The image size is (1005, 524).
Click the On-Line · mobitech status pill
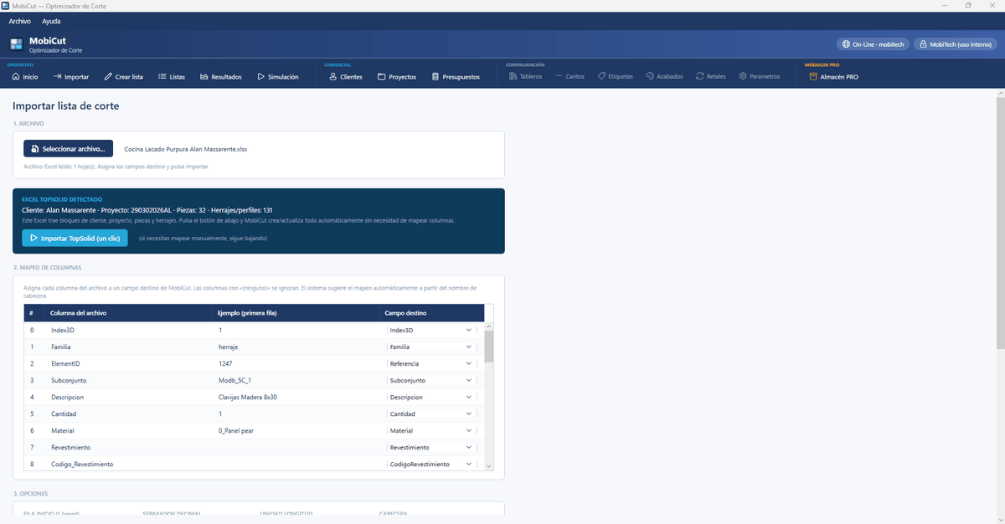pos(873,44)
